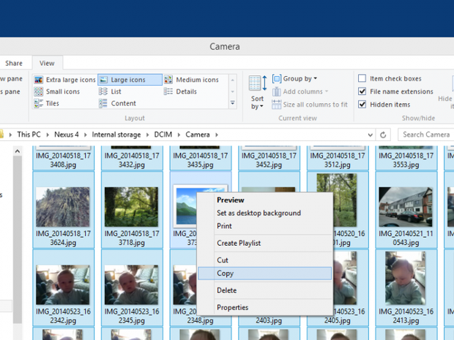Click This PC in address bar

tap(29, 135)
